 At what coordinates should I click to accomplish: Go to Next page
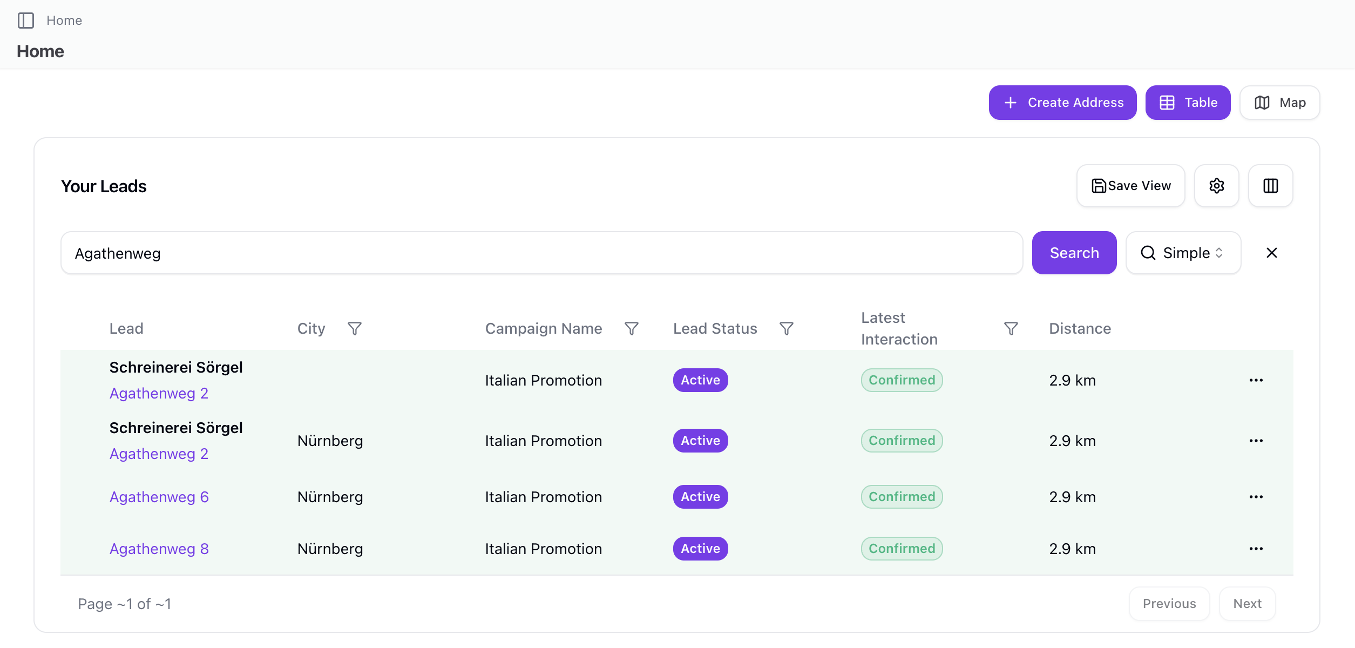(x=1247, y=604)
